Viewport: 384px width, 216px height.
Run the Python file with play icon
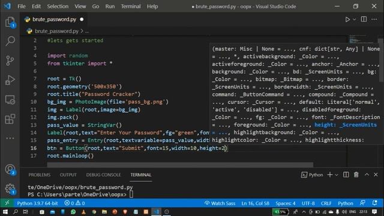pyautogui.click(x=347, y=19)
